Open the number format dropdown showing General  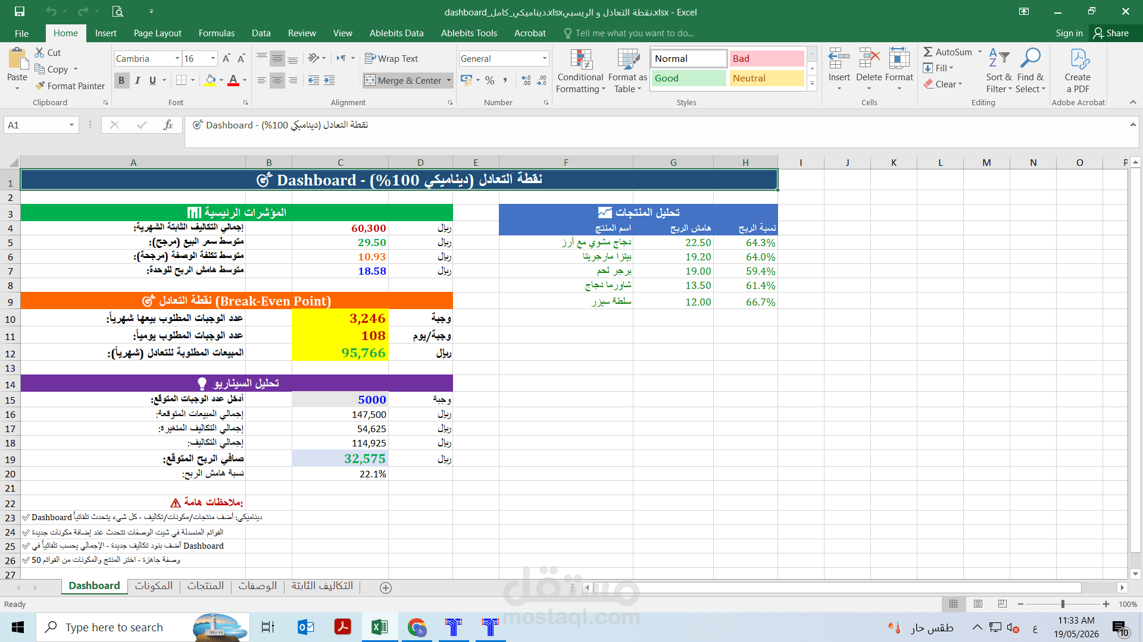[545, 58]
